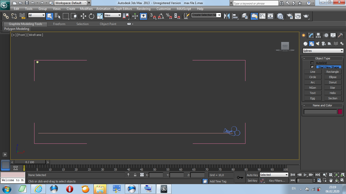Open the Modifiers menu
346x194 pixels.
click(86, 9)
